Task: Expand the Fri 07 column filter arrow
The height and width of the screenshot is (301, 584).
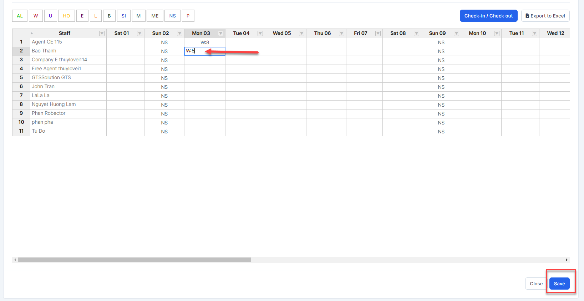Action: 378,33
